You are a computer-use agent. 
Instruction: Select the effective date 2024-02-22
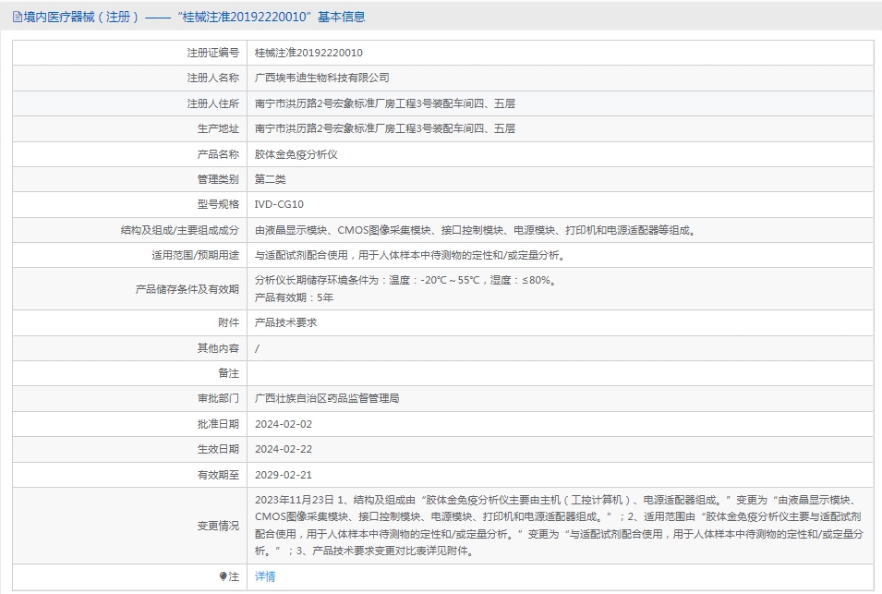[284, 449]
